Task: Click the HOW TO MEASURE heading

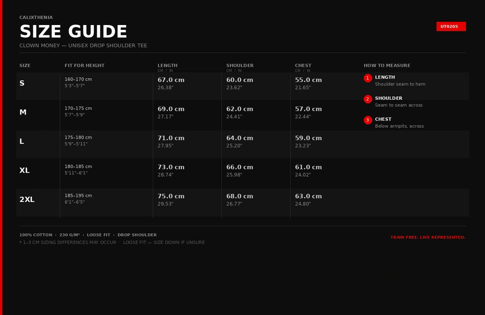Action: (x=387, y=65)
